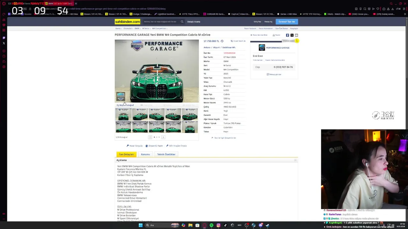Open Ankara location link
408x229 pixels.
tap(207, 47)
